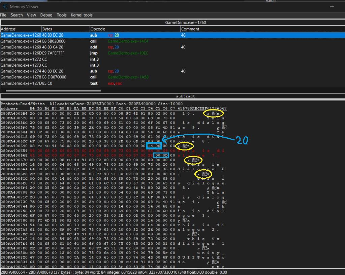Click the disassembler horizontal scrollbar
Screen dimensions: 345x275
click(x=53, y=90)
